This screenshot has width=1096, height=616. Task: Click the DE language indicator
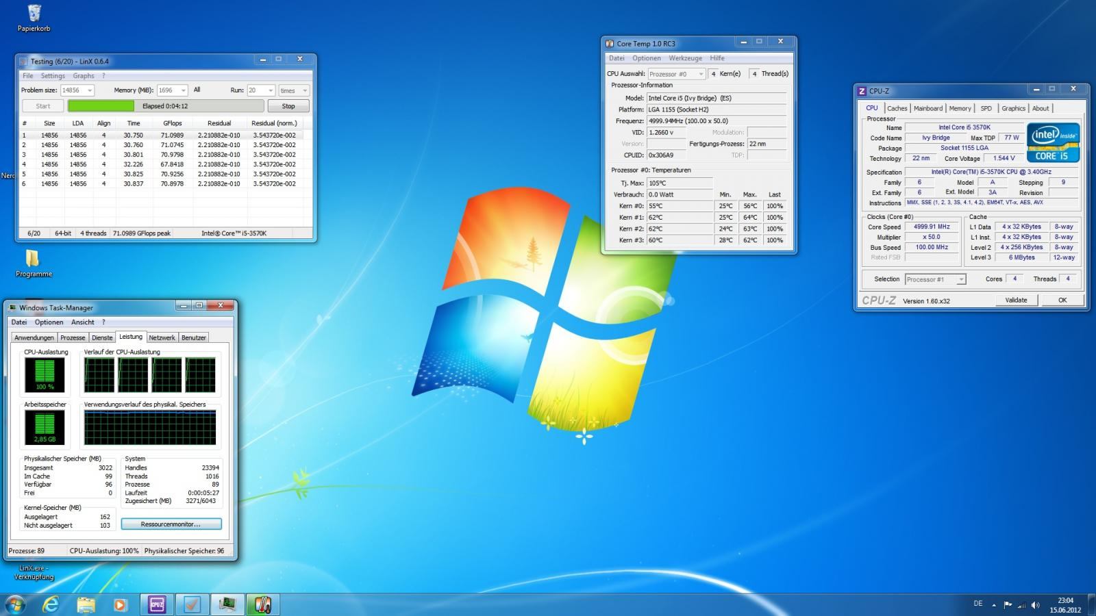coord(978,604)
